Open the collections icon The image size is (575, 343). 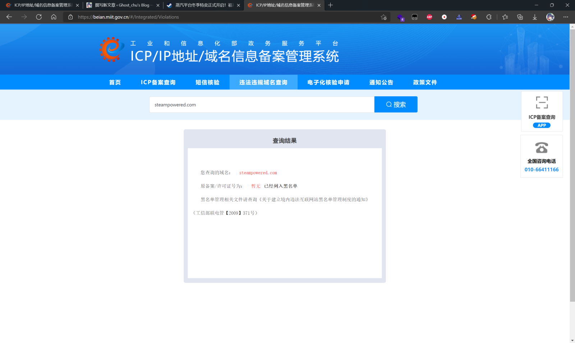520,17
